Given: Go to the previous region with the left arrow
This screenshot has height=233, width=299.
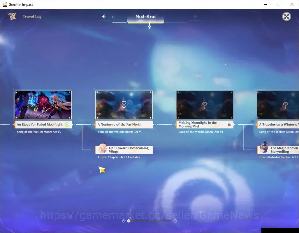Looking at the screenshot, I should pyautogui.click(x=104, y=17).
